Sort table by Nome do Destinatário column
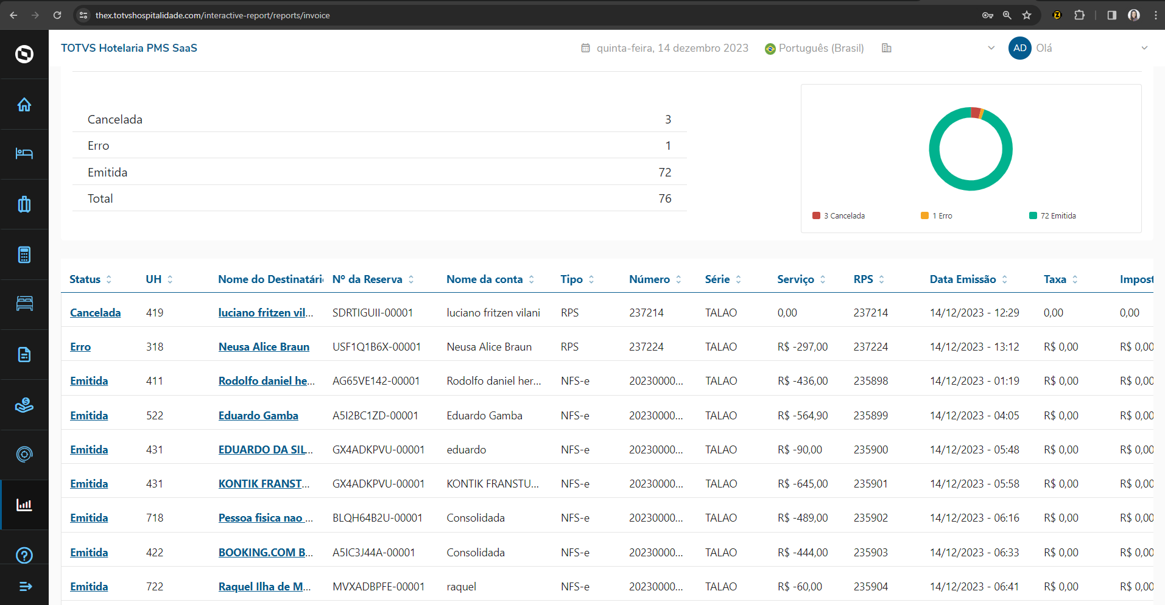Viewport: 1165px width, 605px height. (270, 279)
